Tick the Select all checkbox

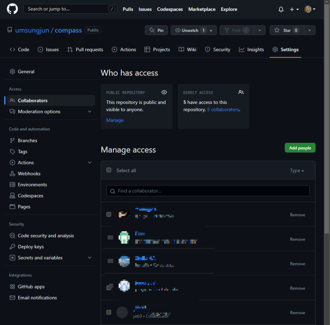pyautogui.click(x=109, y=170)
